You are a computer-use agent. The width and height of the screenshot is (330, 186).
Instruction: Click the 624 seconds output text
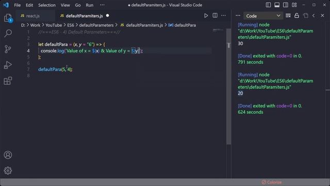click(x=251, y=112)
